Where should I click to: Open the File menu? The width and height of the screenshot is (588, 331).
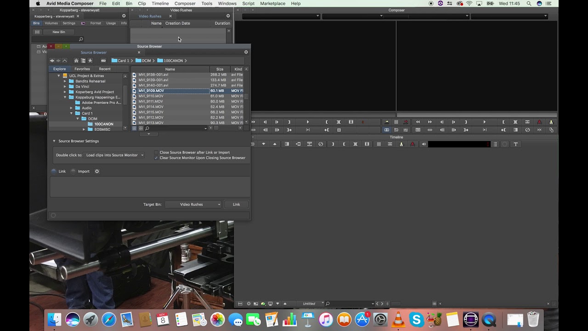[x=103, y=3]
